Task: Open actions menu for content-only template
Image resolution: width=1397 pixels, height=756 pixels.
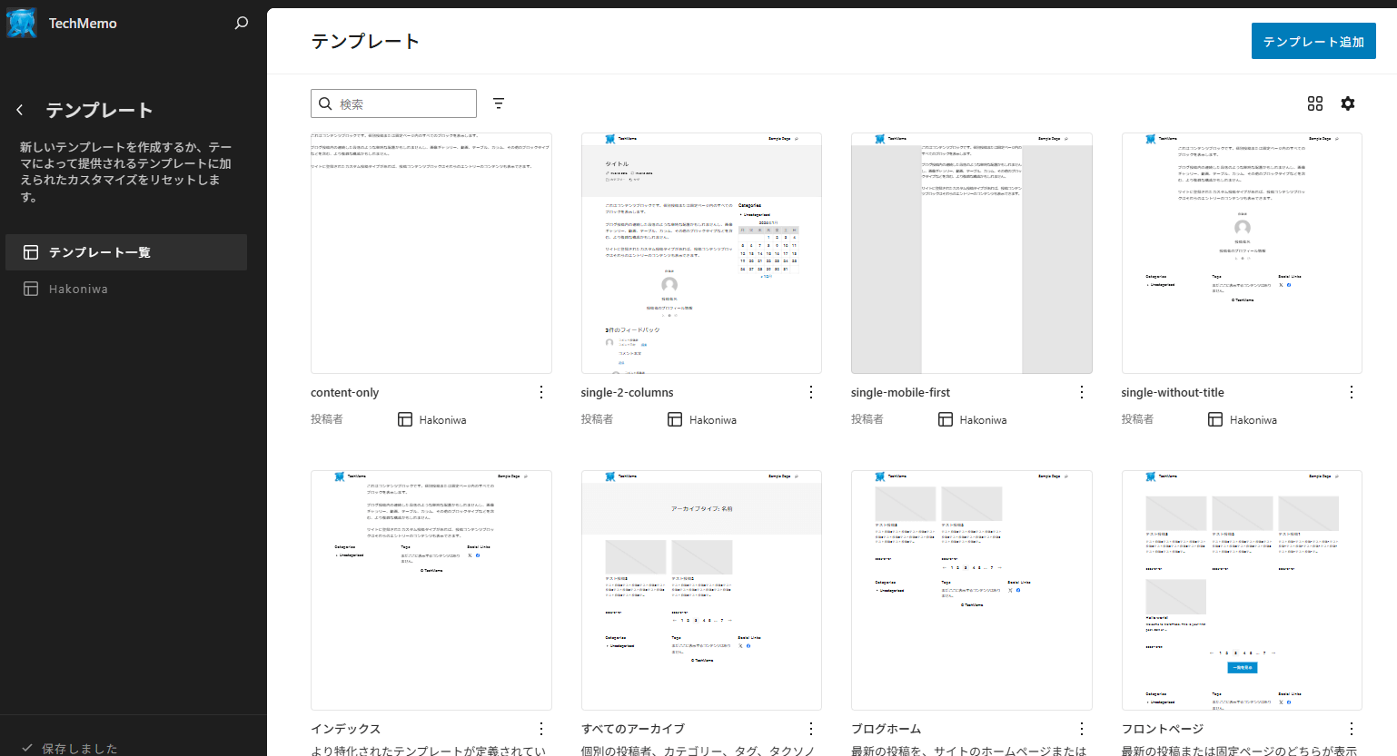Action: (x=541, y=392)
